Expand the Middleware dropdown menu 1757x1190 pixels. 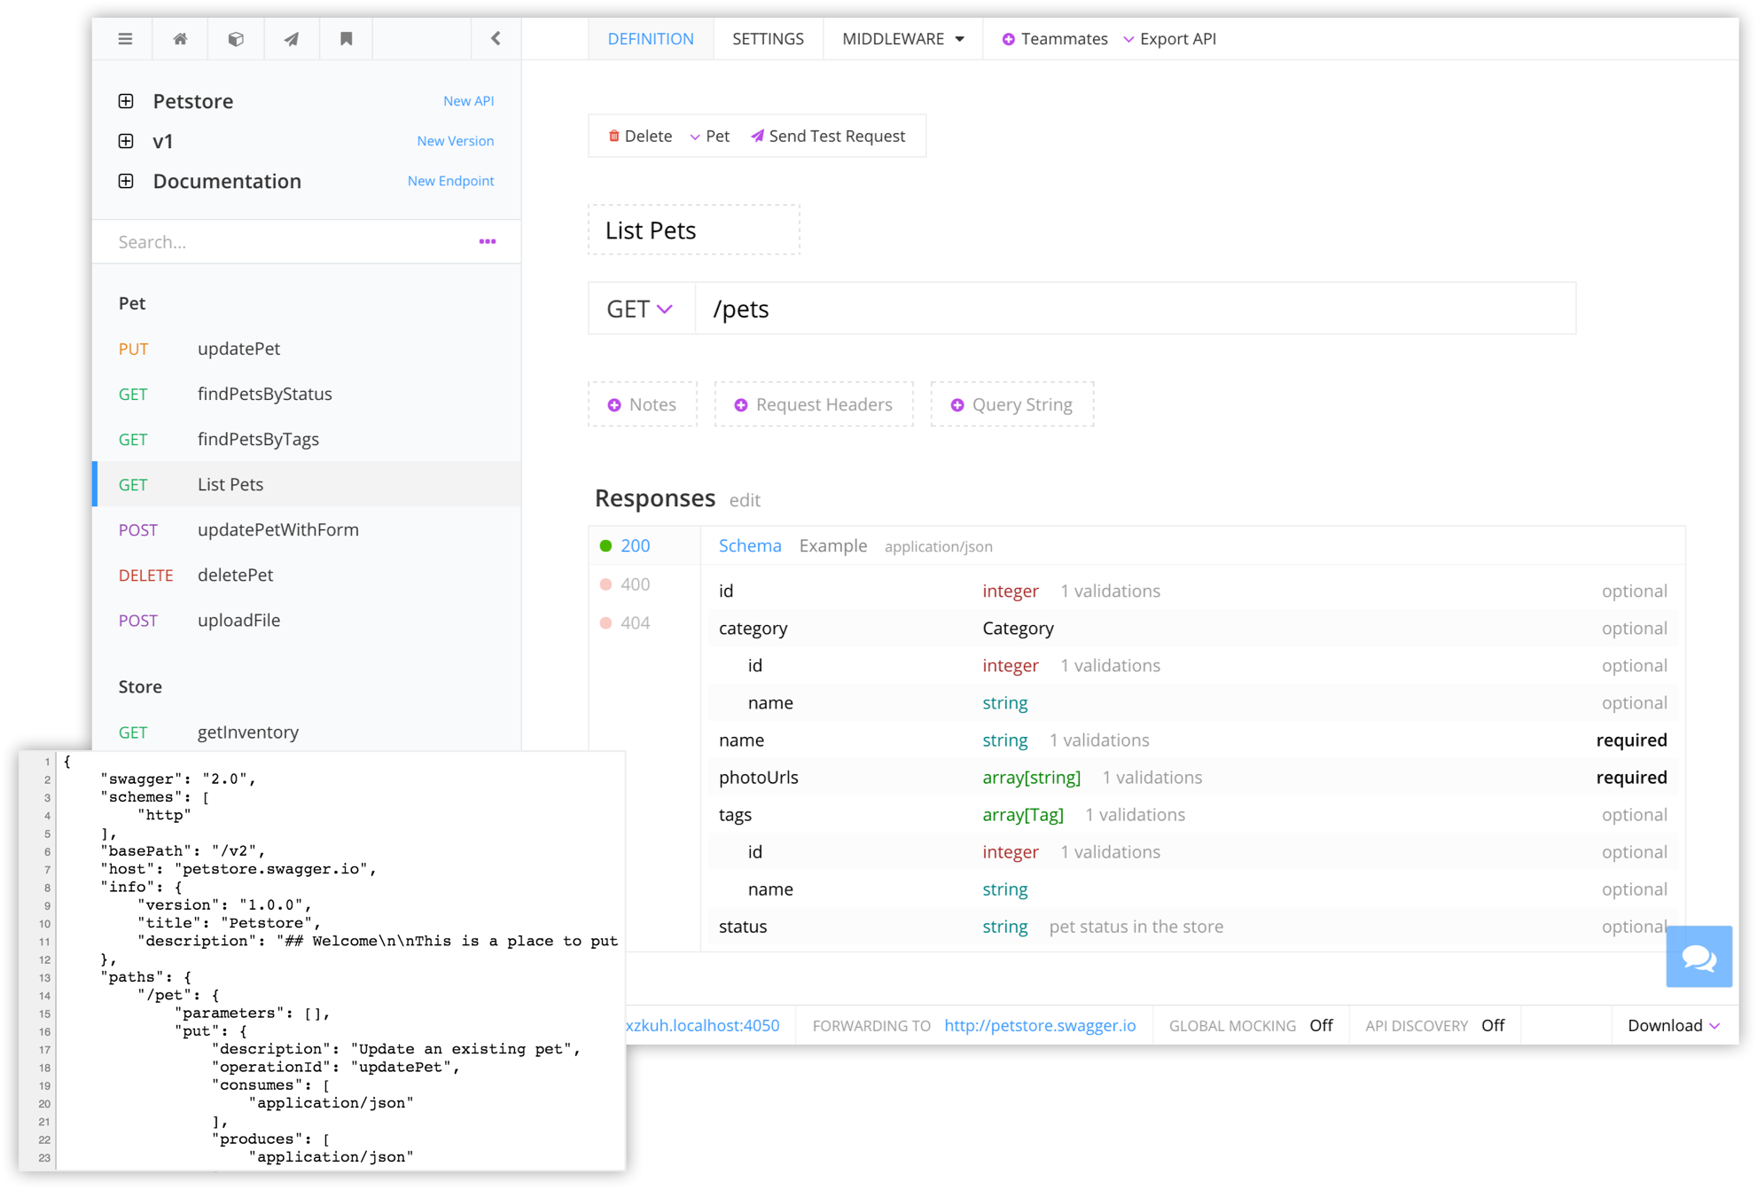coord(902,39)
